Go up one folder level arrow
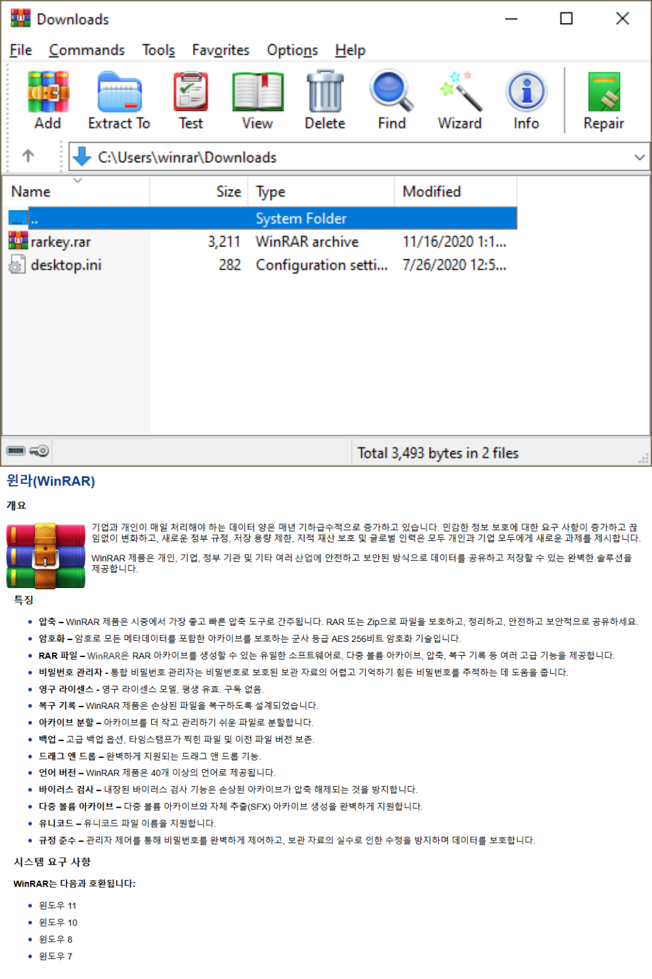The height and width of the screenshot is (979, 652). (28, 156)
